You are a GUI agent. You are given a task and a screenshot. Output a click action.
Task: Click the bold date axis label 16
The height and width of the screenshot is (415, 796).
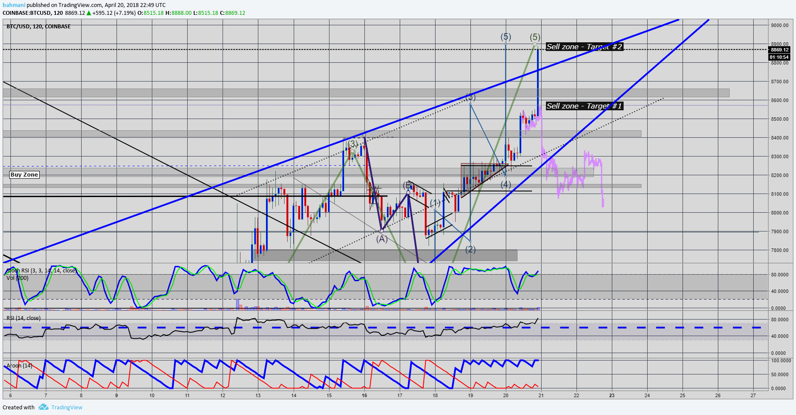click(x=364, y=395)
